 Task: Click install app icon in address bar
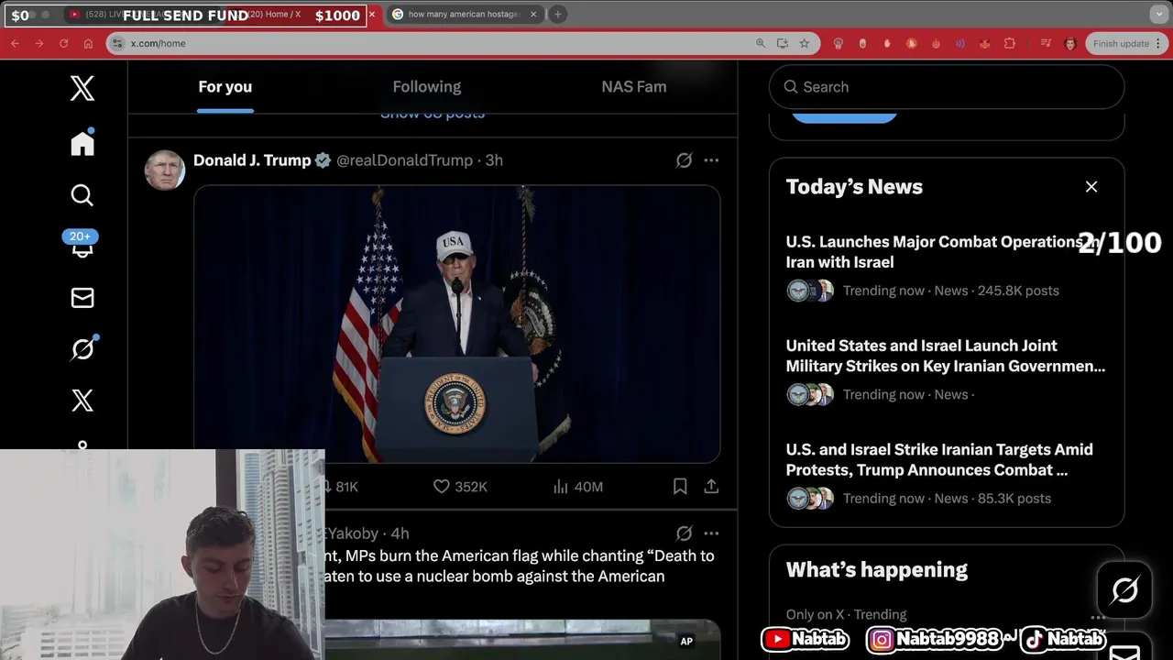[783, 43]
